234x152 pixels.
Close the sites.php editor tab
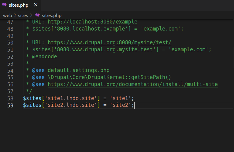point(36,5)
